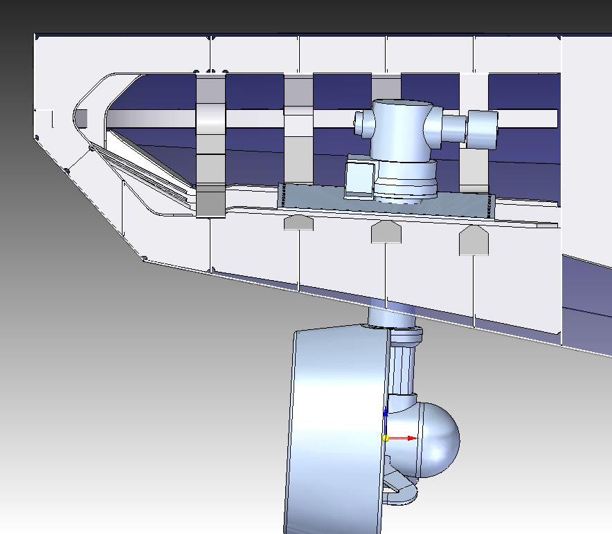The height and width of the screenshot is (534, 612).
Task: Pick the rightmost gray bracket tab under the deck
Action: 474,241
